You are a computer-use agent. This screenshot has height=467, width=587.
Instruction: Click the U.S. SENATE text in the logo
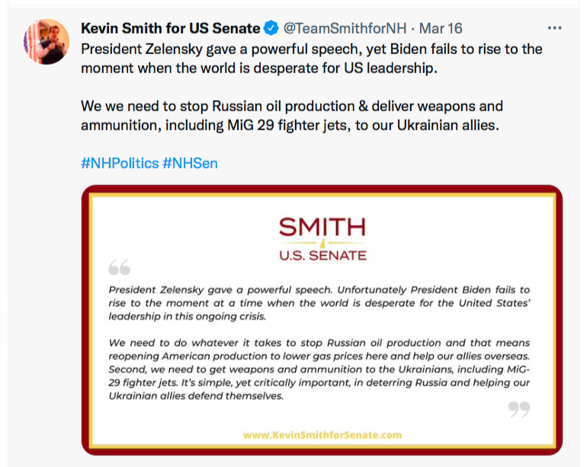click(x=322, y=255)
